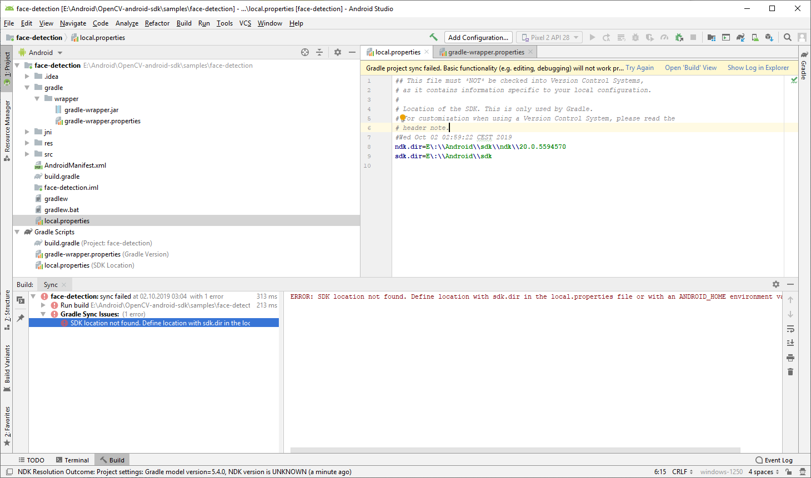
Task: Expand the .idea folder
Action: click(x=27, y=77)
